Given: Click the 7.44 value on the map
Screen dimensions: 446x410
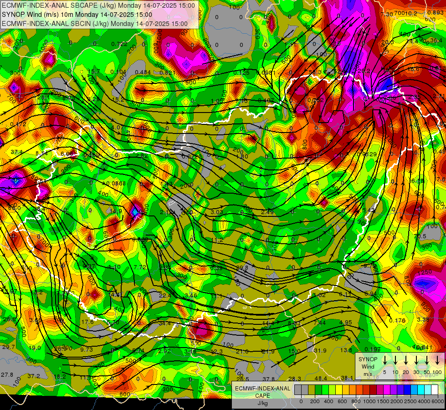Looking at the screenshot, I should pos(320,323).
